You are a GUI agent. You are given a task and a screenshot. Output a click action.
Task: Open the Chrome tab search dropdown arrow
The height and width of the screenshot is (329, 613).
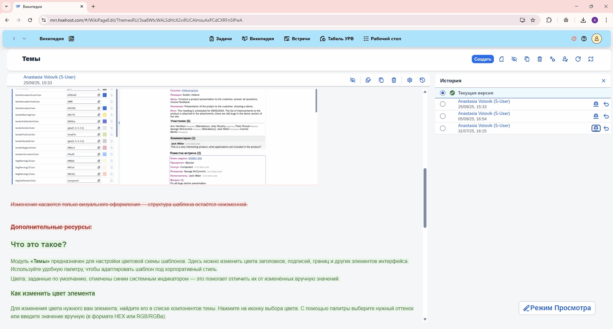tap(6, 6)
